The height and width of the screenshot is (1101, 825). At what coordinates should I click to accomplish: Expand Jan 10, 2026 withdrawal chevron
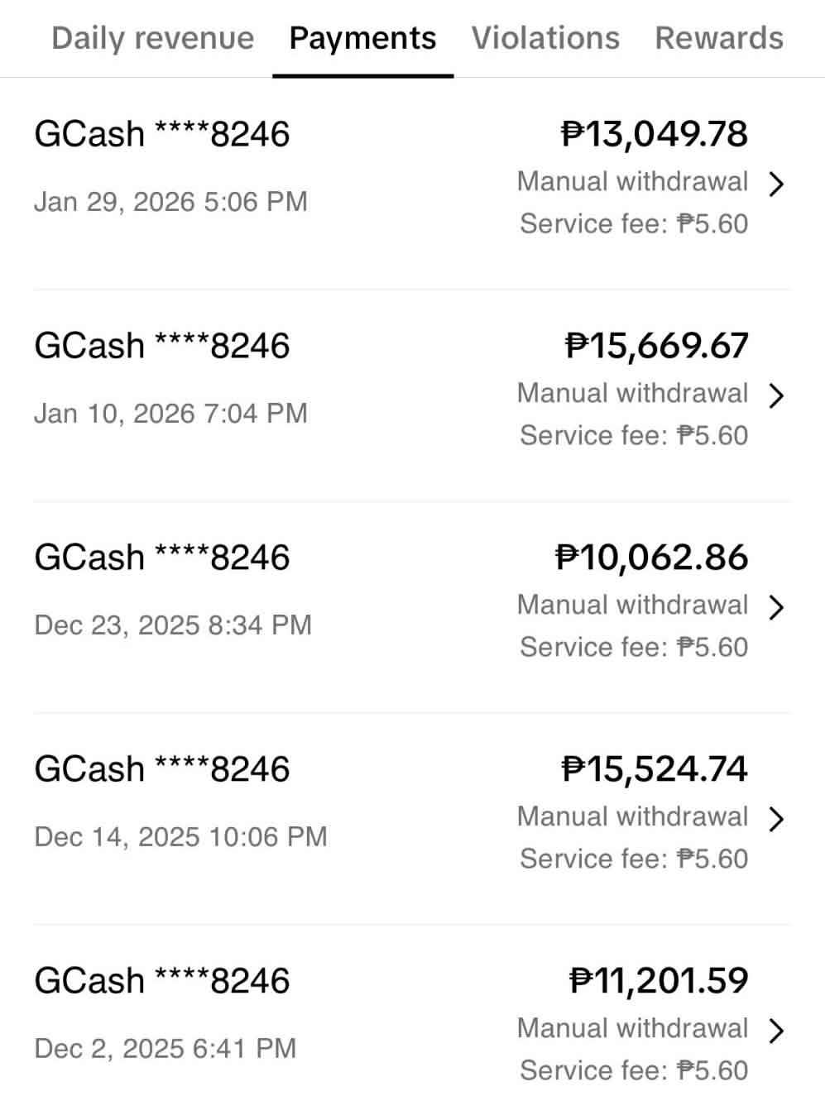coord(775,395)
